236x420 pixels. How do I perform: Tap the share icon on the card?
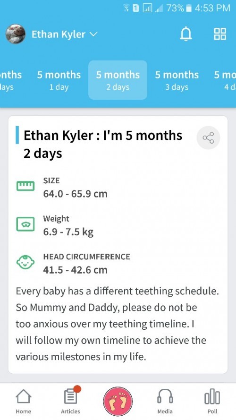point(208,137)
